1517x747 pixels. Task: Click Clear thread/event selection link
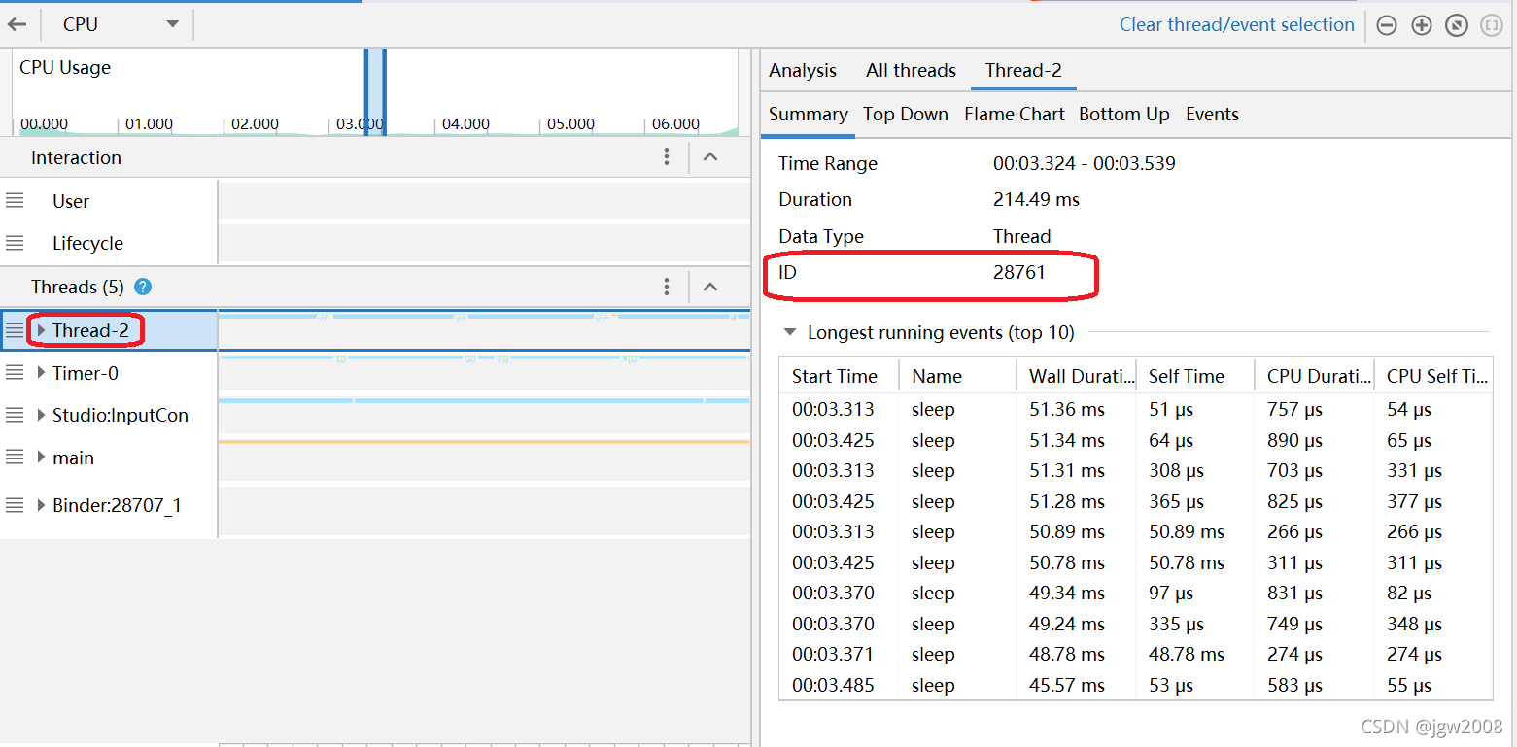pyautogui.click(x=1236, y=25)
